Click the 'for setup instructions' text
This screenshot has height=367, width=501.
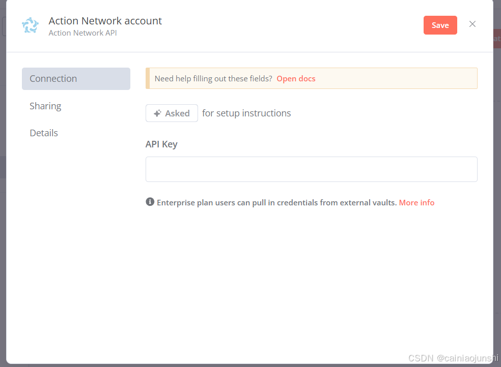(246, 113)
